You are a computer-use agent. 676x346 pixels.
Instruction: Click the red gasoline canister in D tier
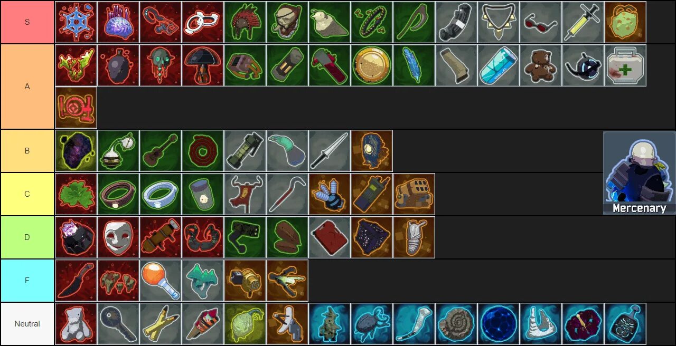coord(330,237)
